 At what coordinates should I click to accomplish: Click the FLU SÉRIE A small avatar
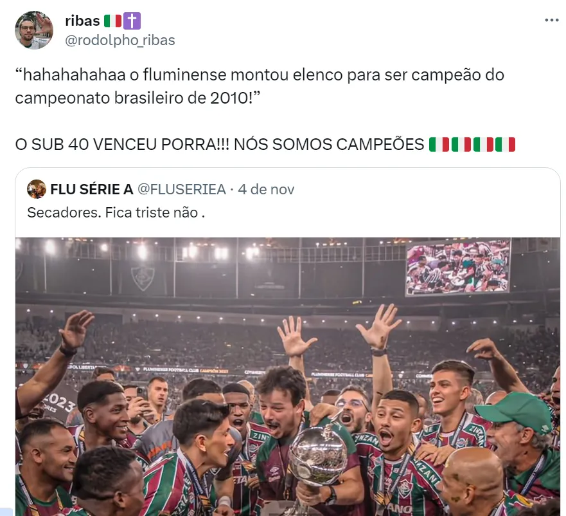click(37, 189)
